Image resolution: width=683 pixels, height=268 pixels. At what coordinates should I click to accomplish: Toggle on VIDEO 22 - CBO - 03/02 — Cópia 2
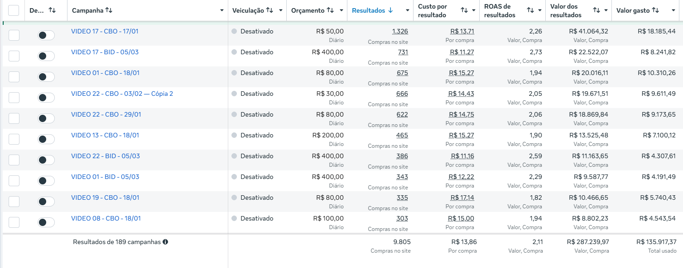[x=46, y=98]
